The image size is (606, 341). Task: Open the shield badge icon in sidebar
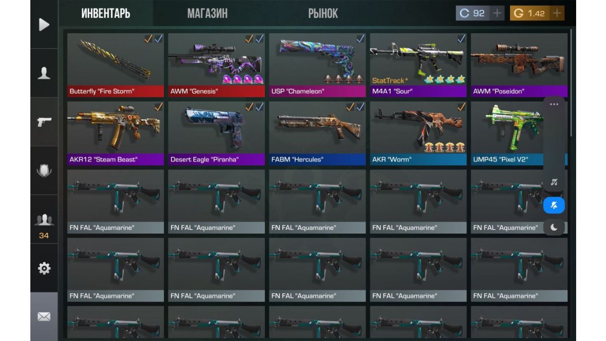coord(44,170)
